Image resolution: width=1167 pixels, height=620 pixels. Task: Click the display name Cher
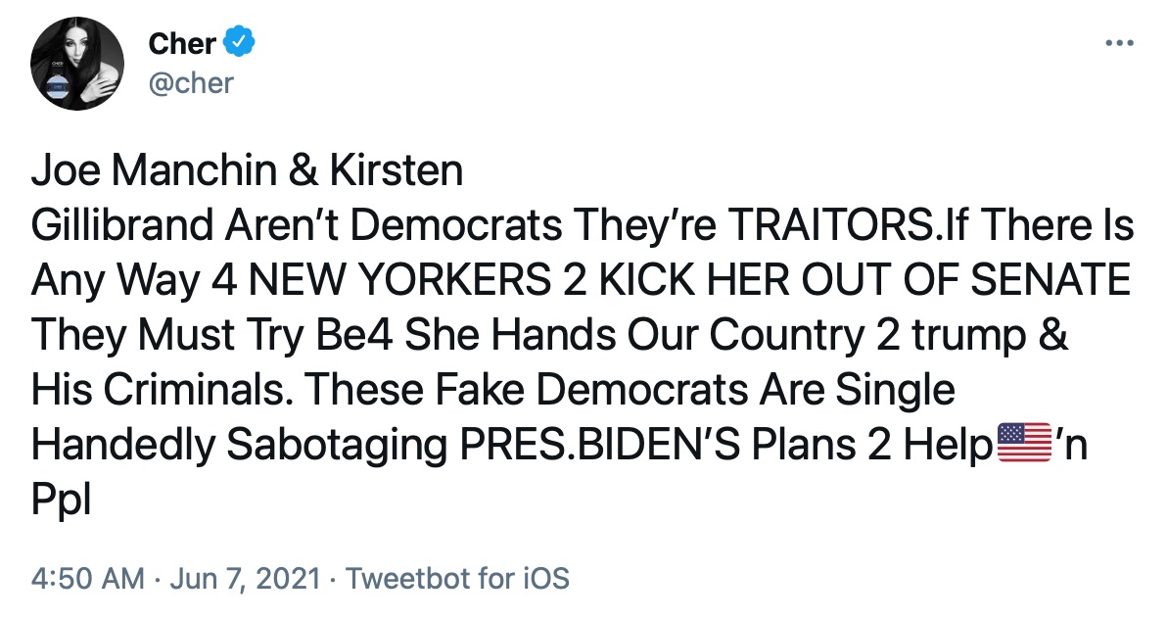(182, 43)
